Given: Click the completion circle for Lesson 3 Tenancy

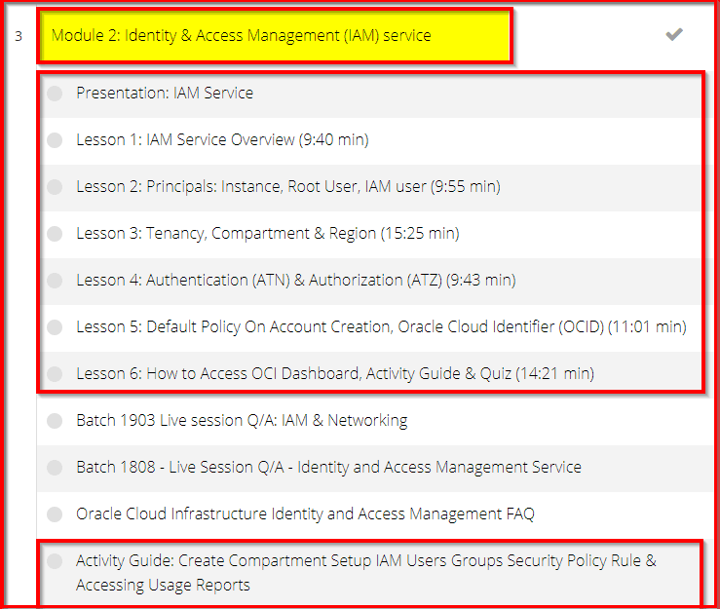Looking at the screenshot, I should point(55,233).
